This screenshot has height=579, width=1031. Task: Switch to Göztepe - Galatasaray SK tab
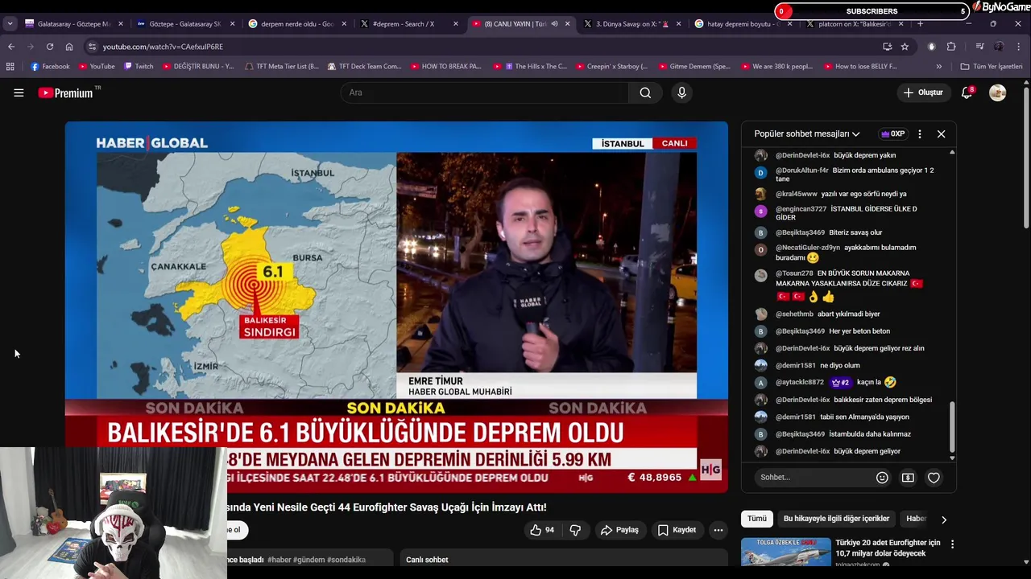[x=184, y=24]
